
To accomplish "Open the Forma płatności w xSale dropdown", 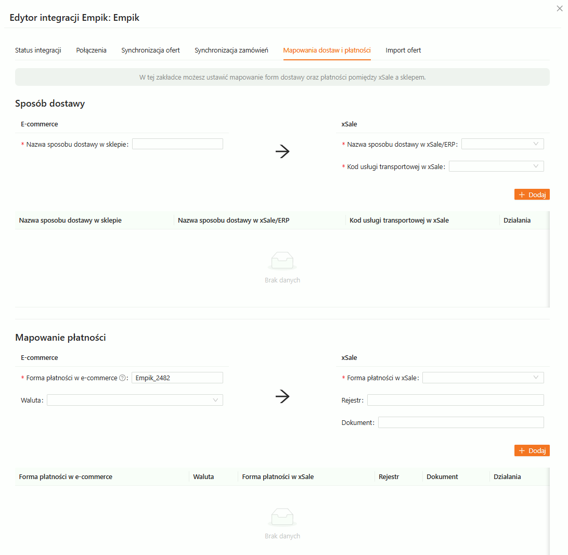I will (483, 378).
